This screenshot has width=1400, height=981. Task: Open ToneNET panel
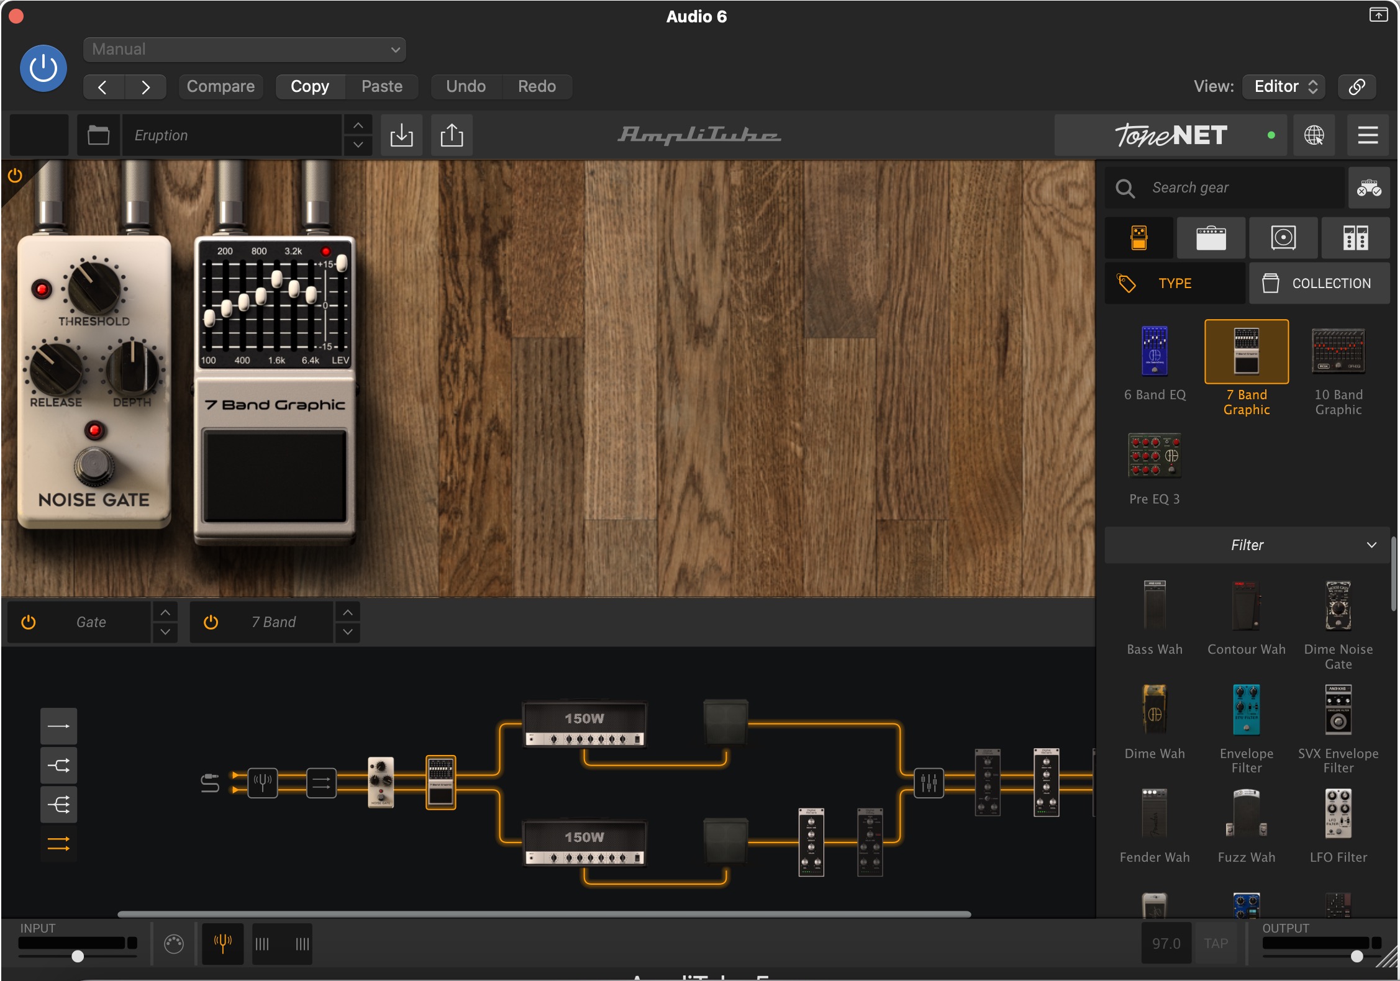tap(1171, 135)
